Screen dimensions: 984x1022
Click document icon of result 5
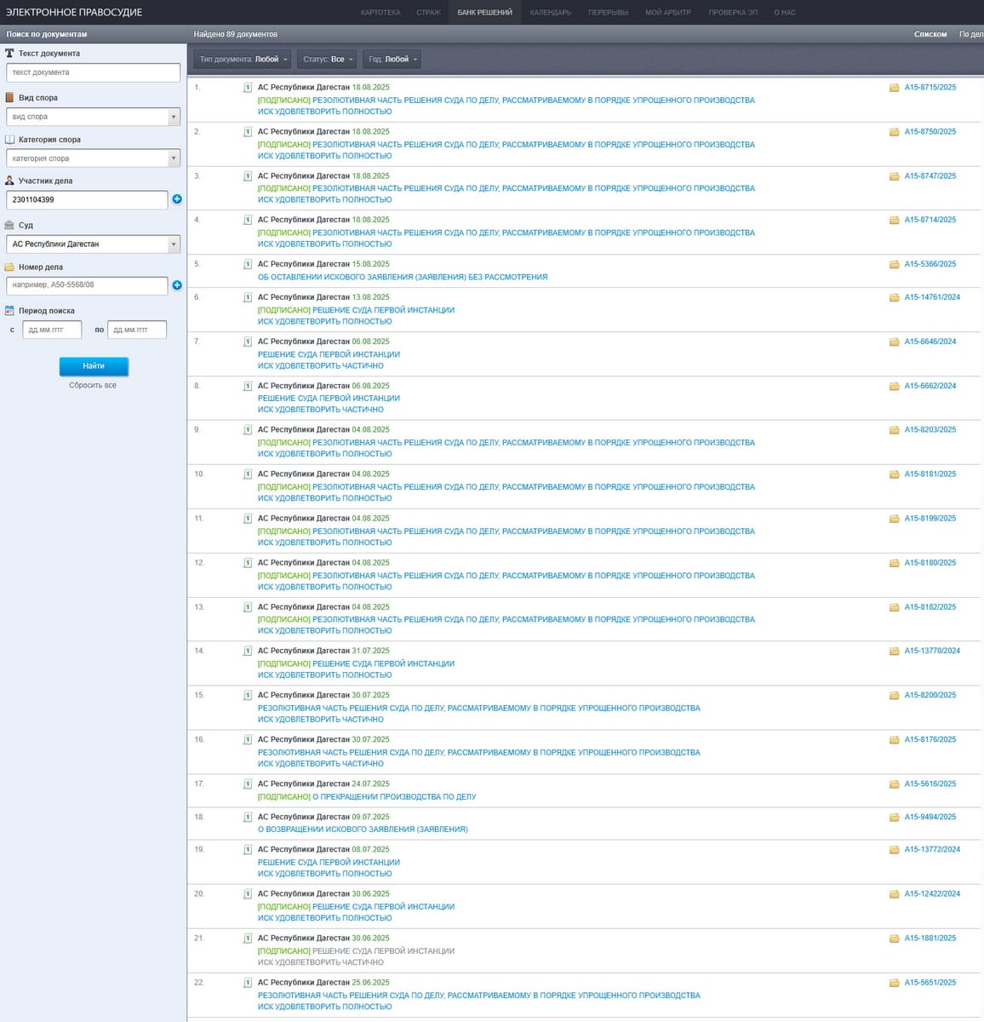click(248, 265)
